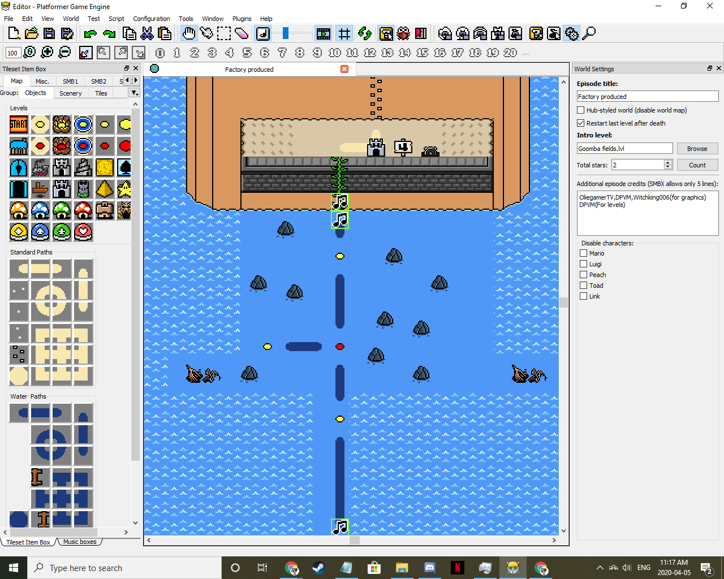Zoom in with the plus magnifier
This screenshot has height=579, width=724.
48,52
